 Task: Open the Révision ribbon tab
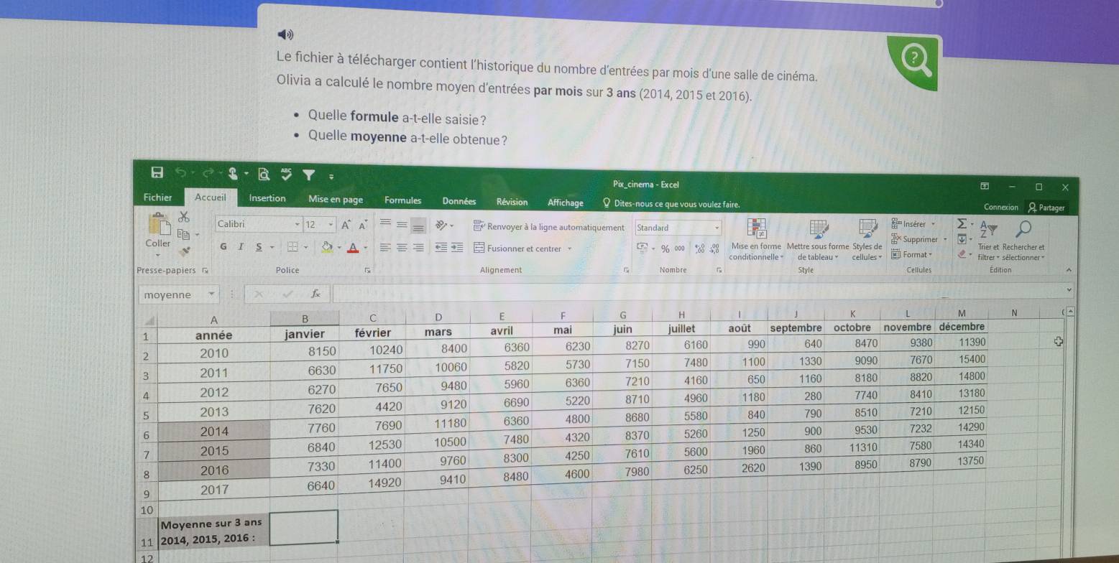tap(511, 203)
